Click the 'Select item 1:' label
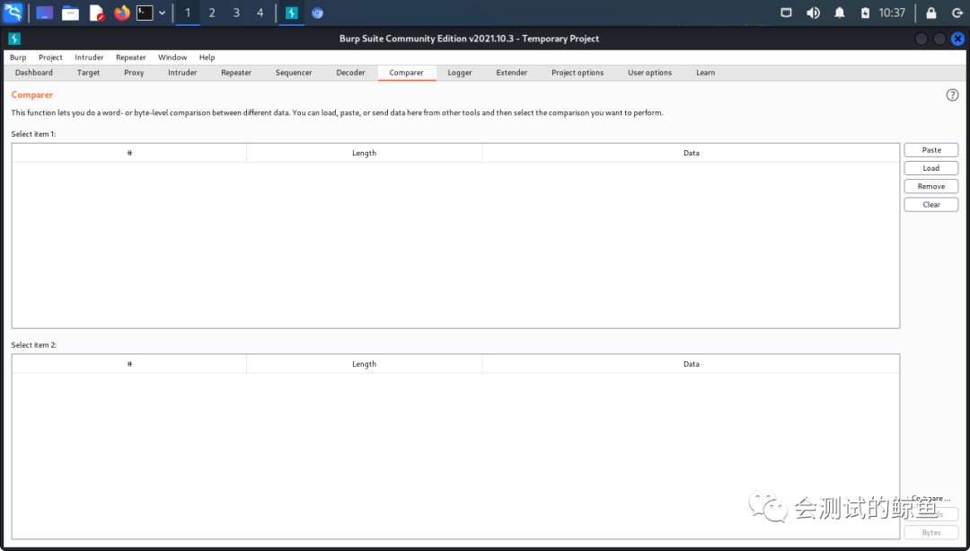 pyautogui.click(x=33, y=134)
